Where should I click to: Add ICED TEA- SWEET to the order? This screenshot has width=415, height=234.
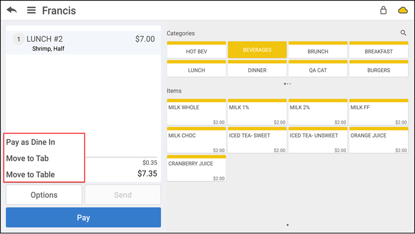click(257, 140)
